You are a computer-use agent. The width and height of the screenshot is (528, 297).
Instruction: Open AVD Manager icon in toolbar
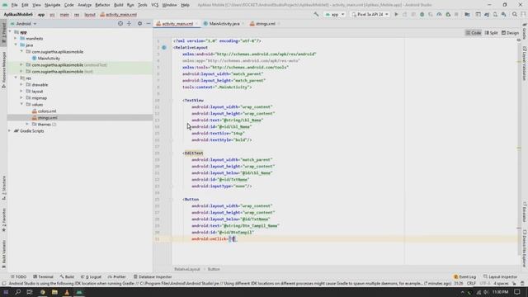(495, 15)
